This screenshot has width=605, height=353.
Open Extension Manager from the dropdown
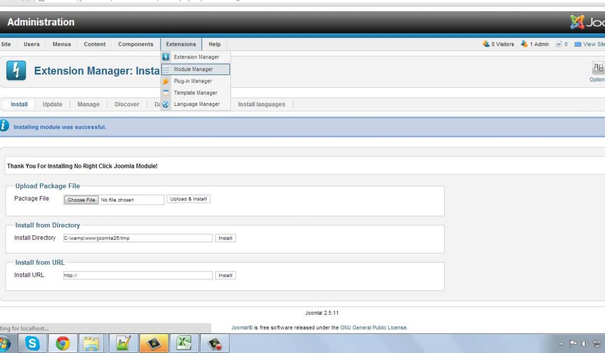click(x=196, y=57)
